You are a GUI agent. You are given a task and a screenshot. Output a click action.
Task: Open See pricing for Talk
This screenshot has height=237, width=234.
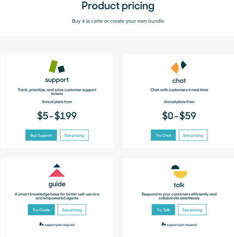tap(192, 210)
